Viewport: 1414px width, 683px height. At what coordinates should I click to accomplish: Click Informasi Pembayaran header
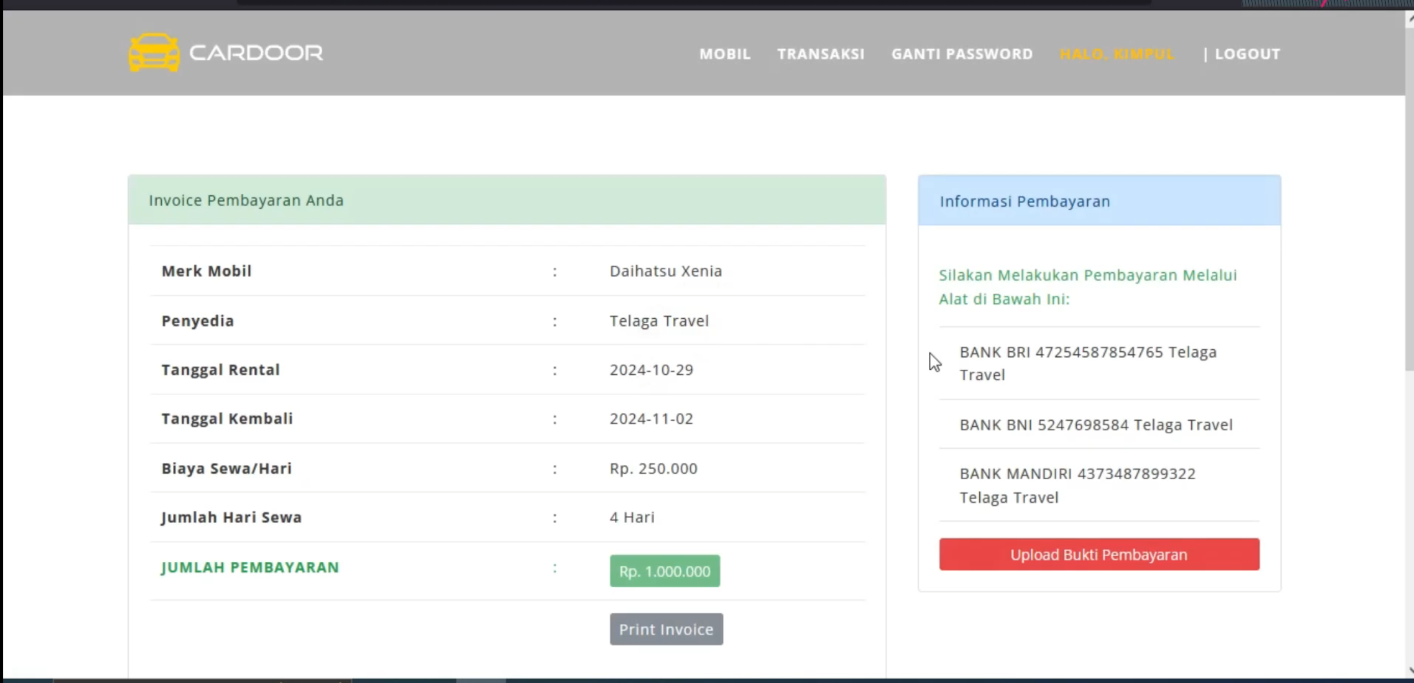(x=1099, y=200)
